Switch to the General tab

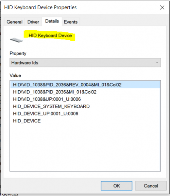click(15, 22)
